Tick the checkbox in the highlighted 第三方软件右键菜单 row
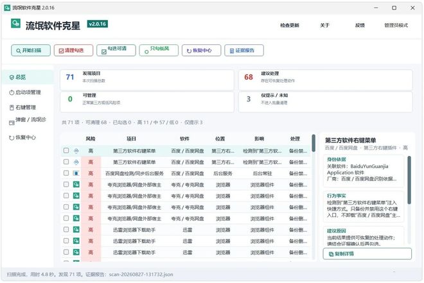 pos(66,150)
